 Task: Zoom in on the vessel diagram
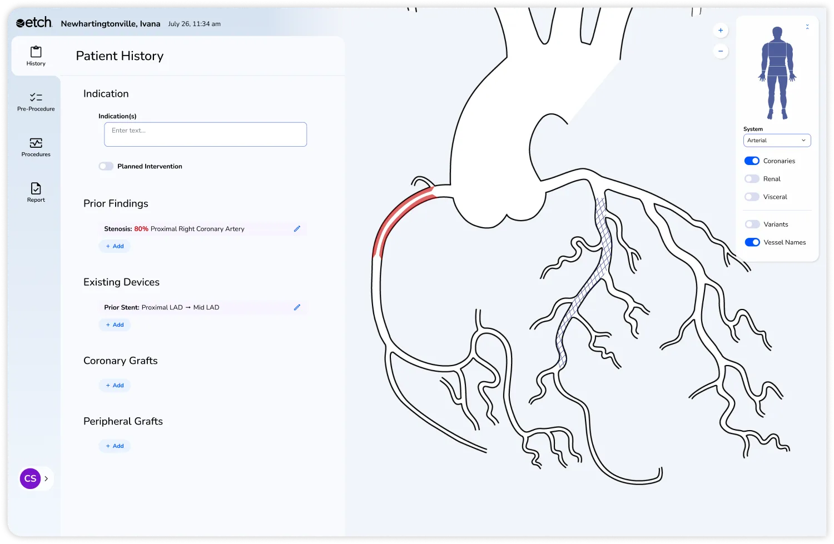721,30
